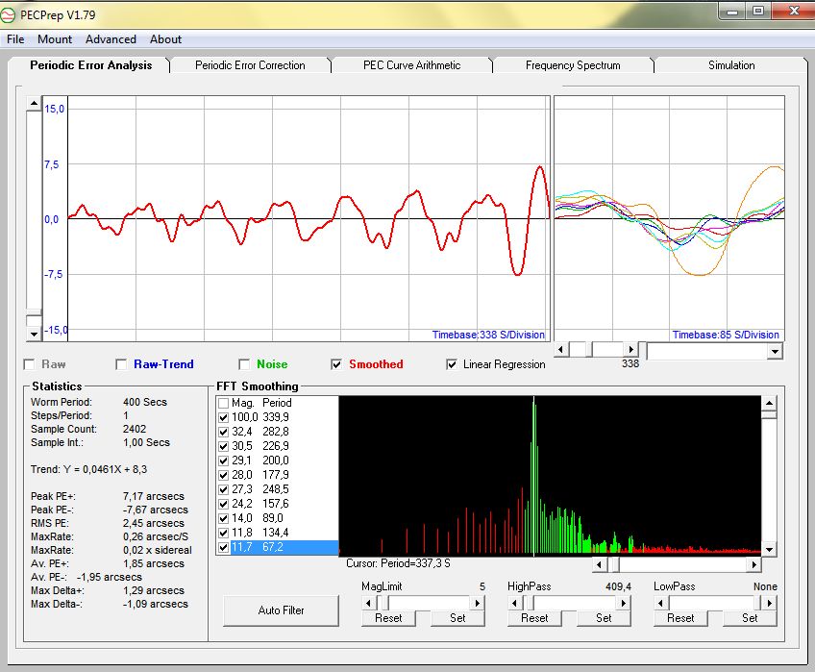The image size is (815, 672).
Task: Click the down arrow of the graph vertical scrollbar
Action: click(x=34, y=333)
